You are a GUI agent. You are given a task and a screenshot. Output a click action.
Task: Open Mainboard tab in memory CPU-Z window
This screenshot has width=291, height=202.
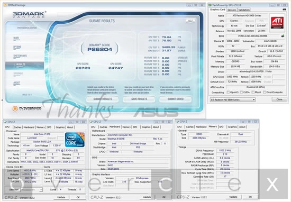201,127
